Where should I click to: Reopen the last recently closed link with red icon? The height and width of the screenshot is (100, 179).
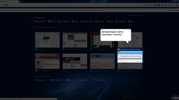[100, 80]
